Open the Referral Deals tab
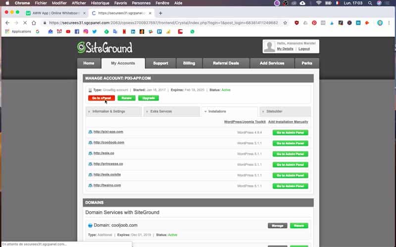396x247 pixels. (226, 63)
